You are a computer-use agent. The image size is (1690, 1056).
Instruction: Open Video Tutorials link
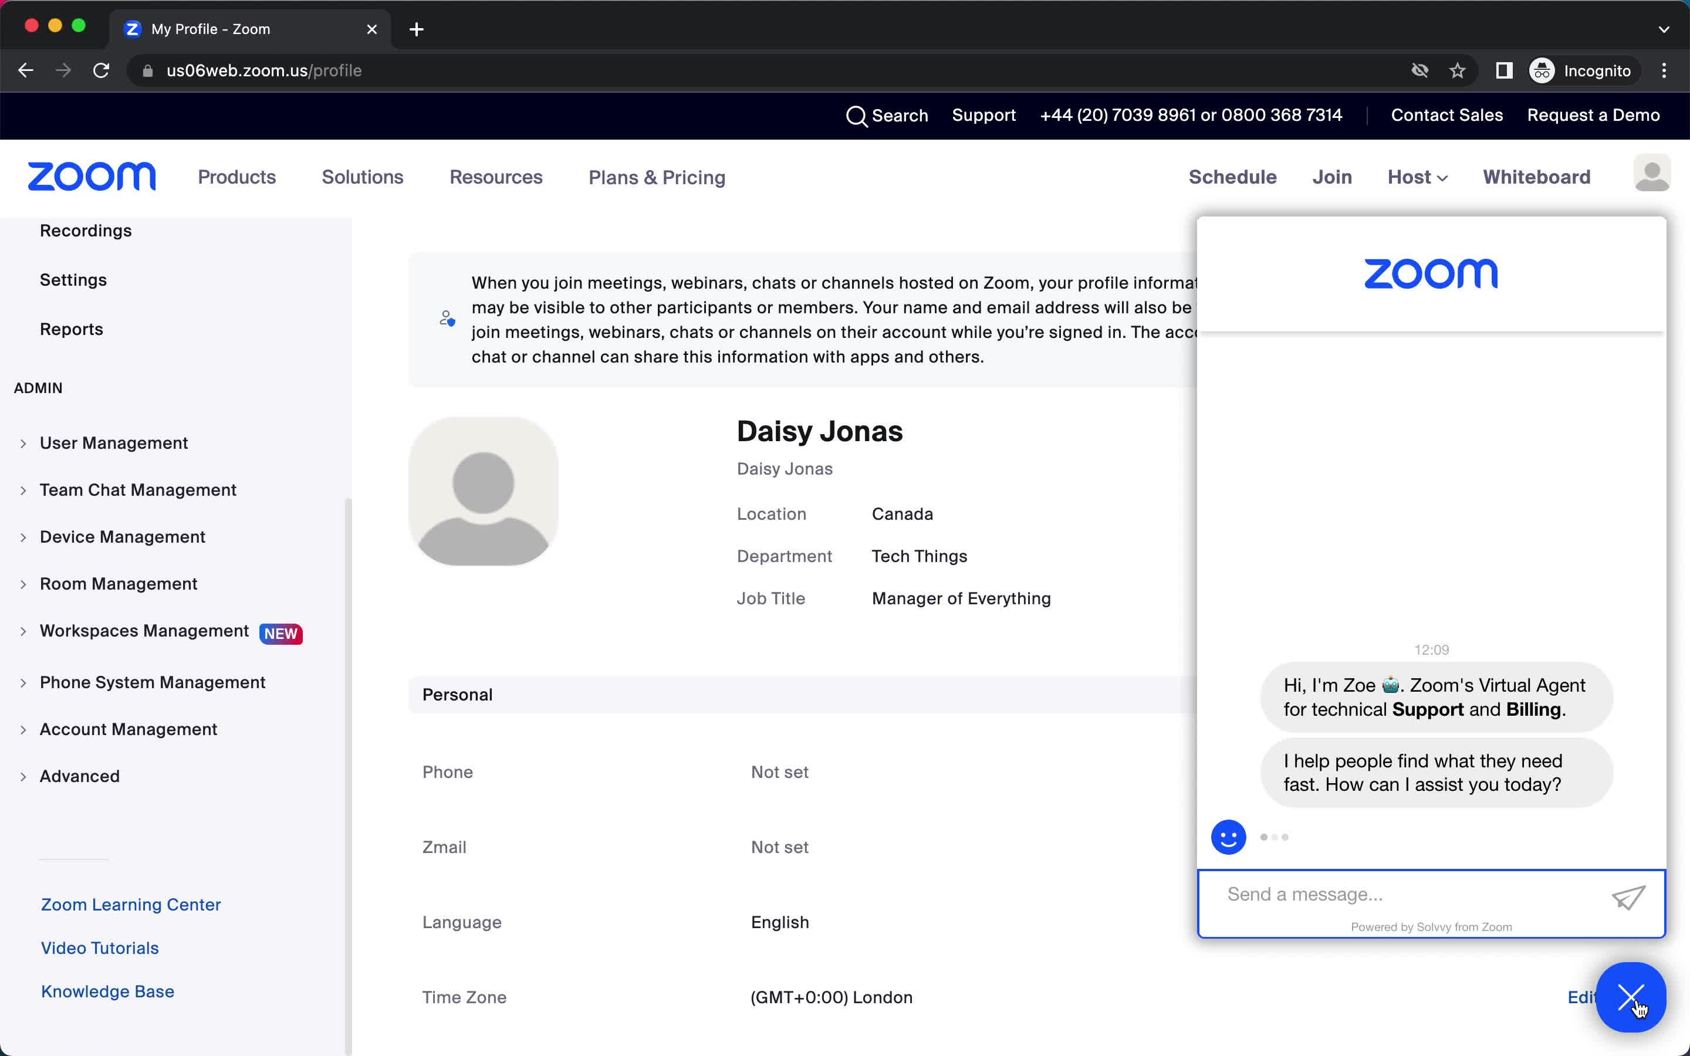point(100,947)
